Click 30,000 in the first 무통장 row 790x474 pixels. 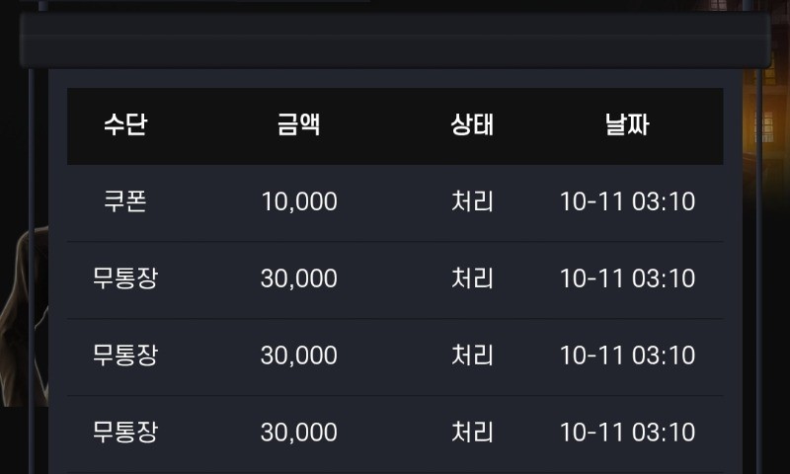[x=298, y=278]
